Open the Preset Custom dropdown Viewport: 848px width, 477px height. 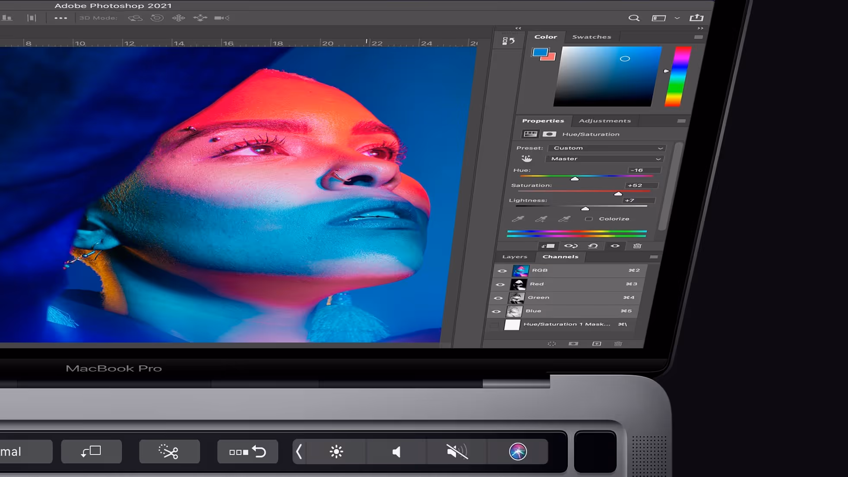pos(607,148)
